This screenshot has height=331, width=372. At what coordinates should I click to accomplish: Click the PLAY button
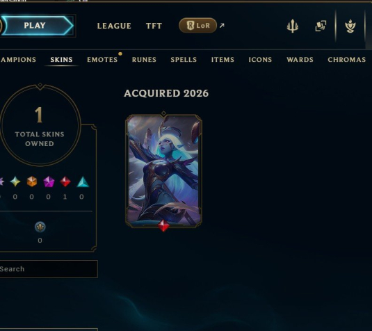(x=37, y=26)
